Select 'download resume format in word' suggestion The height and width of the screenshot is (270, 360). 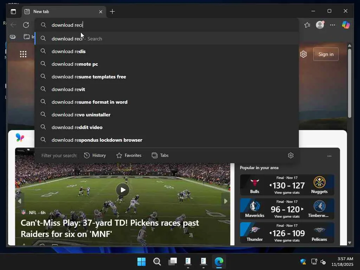[x=167, y=102]
